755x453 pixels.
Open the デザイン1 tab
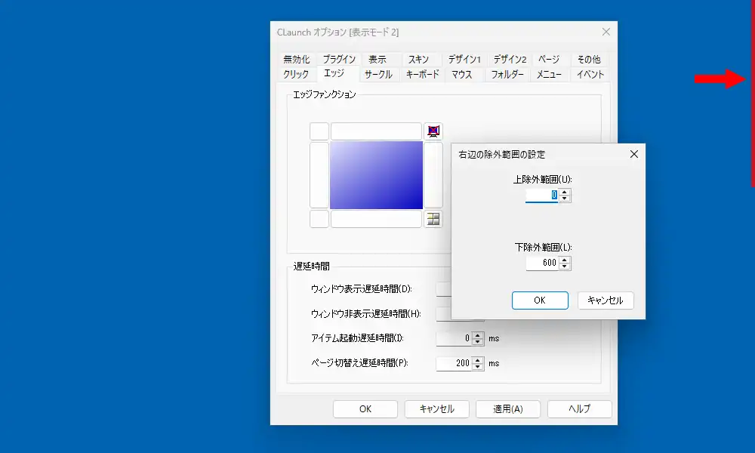click(464, 59)
